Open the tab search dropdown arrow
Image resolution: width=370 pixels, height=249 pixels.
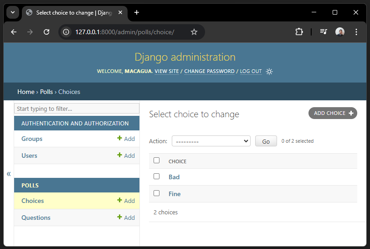point(13,12)
